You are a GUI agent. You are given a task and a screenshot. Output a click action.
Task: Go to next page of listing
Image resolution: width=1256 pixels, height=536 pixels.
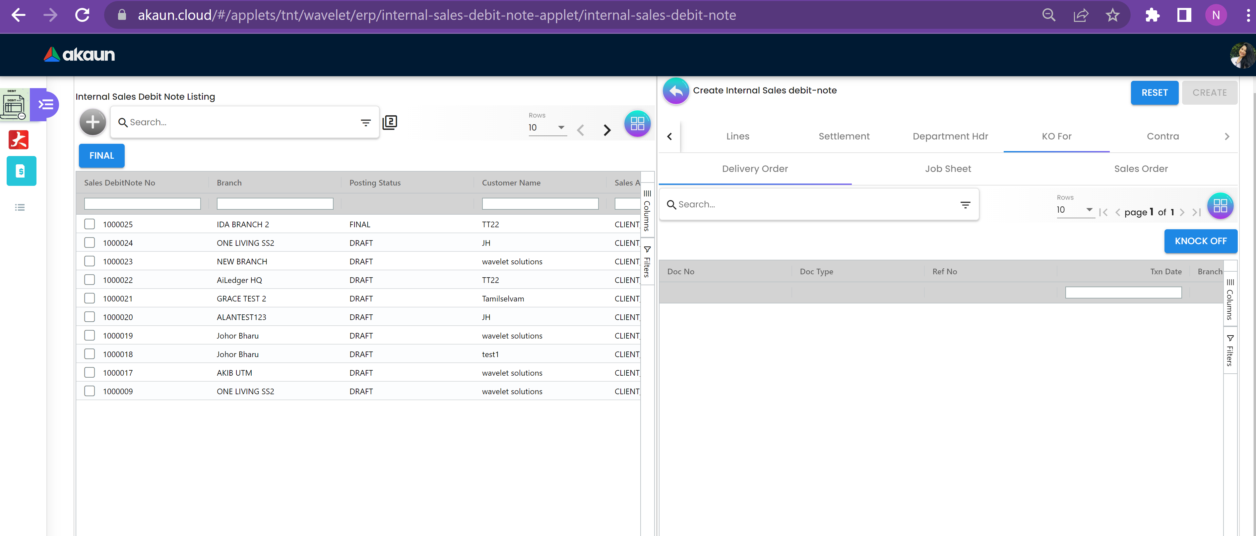(x=606, y=130)
